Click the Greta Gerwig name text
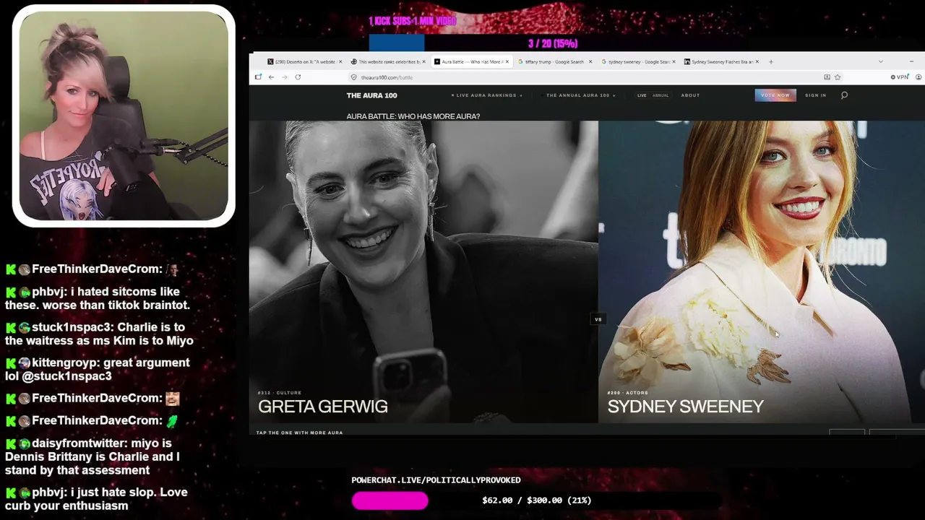This screenshot has width=925, height=520. (323, 407)
